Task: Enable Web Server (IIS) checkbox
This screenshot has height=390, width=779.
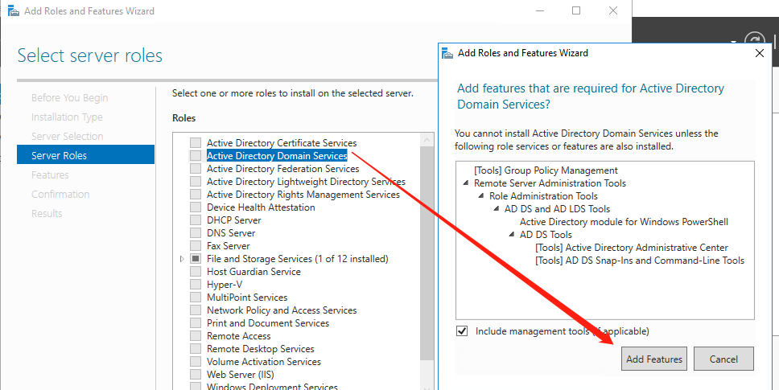Action: click(x=196, y=375)
